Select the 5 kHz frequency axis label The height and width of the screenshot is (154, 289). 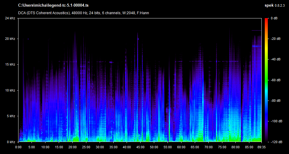(11, 116)
